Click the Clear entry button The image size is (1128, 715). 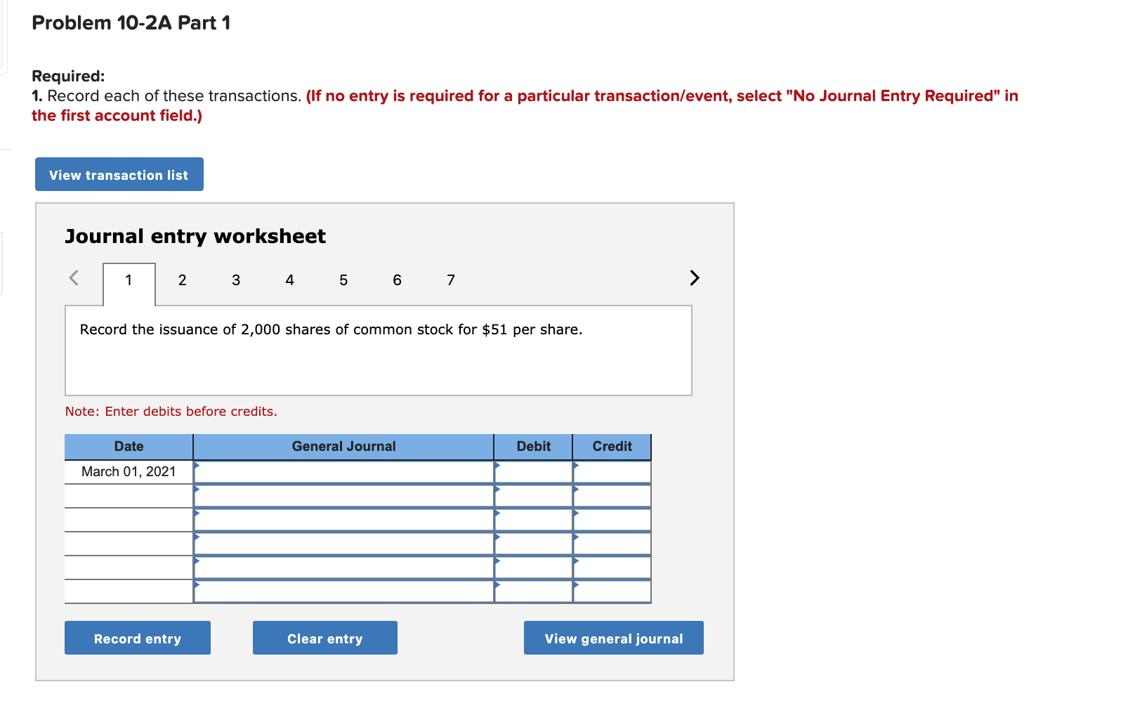pyautogui.click(x=324, y=638)
